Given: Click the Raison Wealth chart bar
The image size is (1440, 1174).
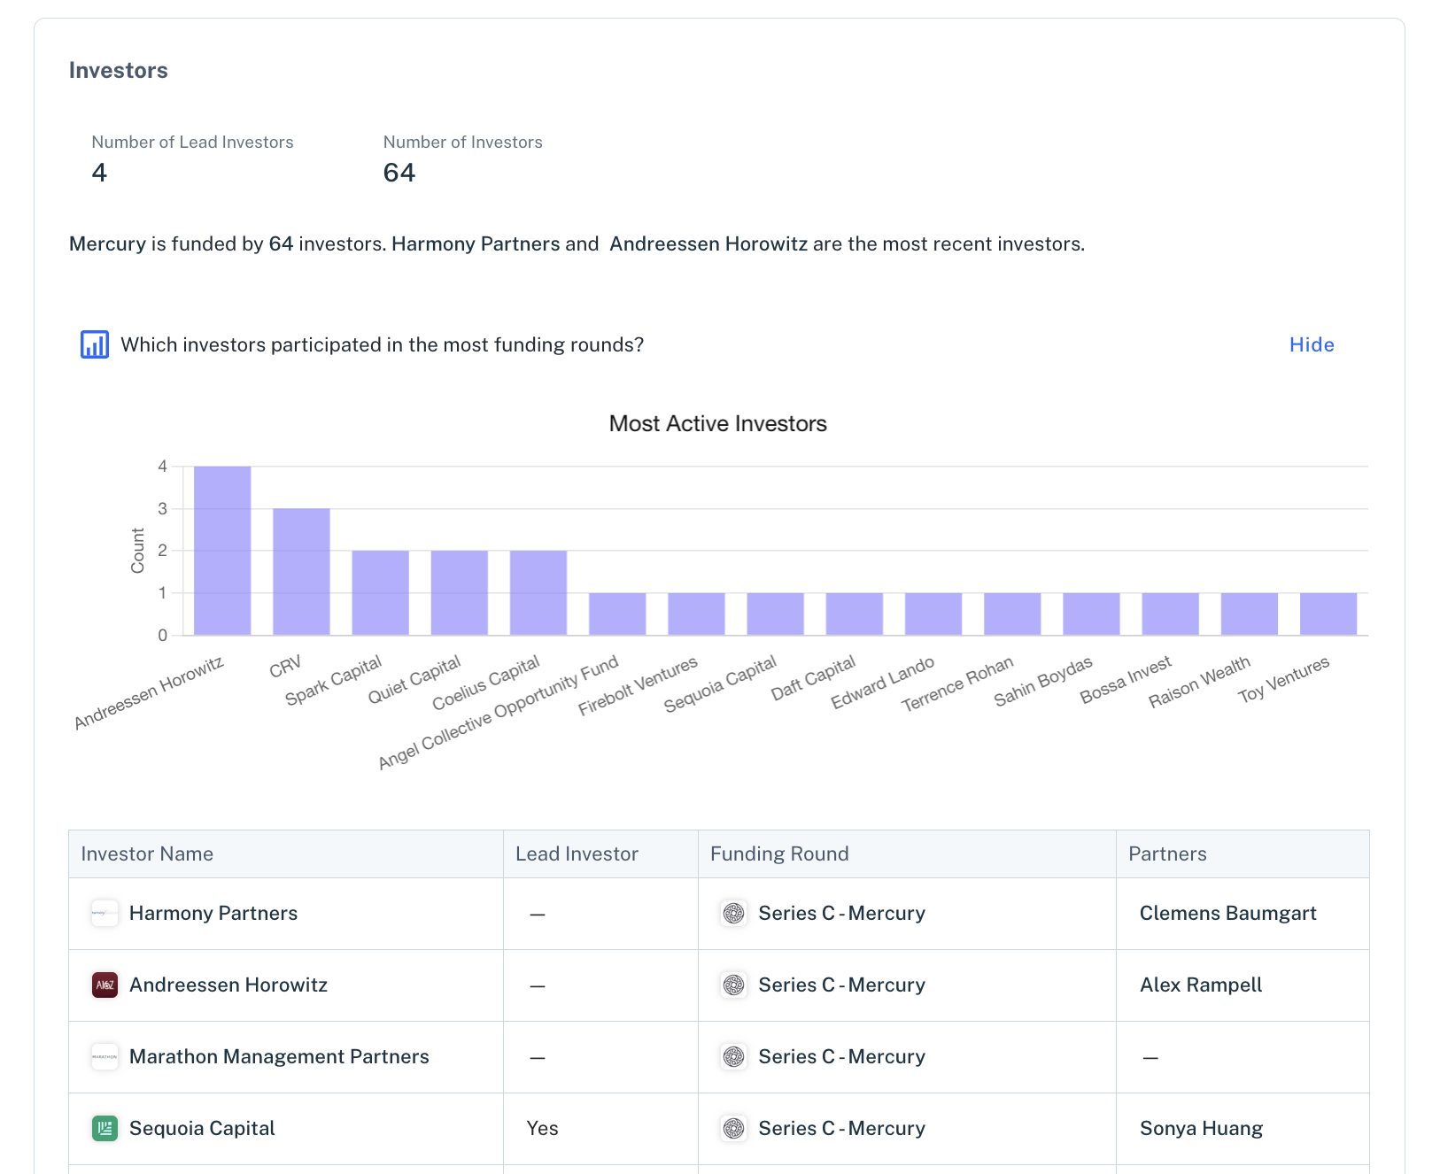Looking at the screenshot, I should [1250, 614].
